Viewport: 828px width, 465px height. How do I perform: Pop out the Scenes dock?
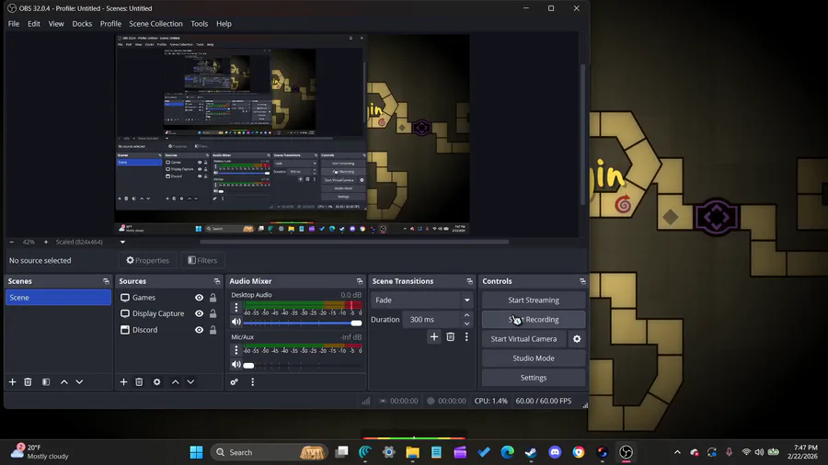pyautogui.click(x=106, y=281)
